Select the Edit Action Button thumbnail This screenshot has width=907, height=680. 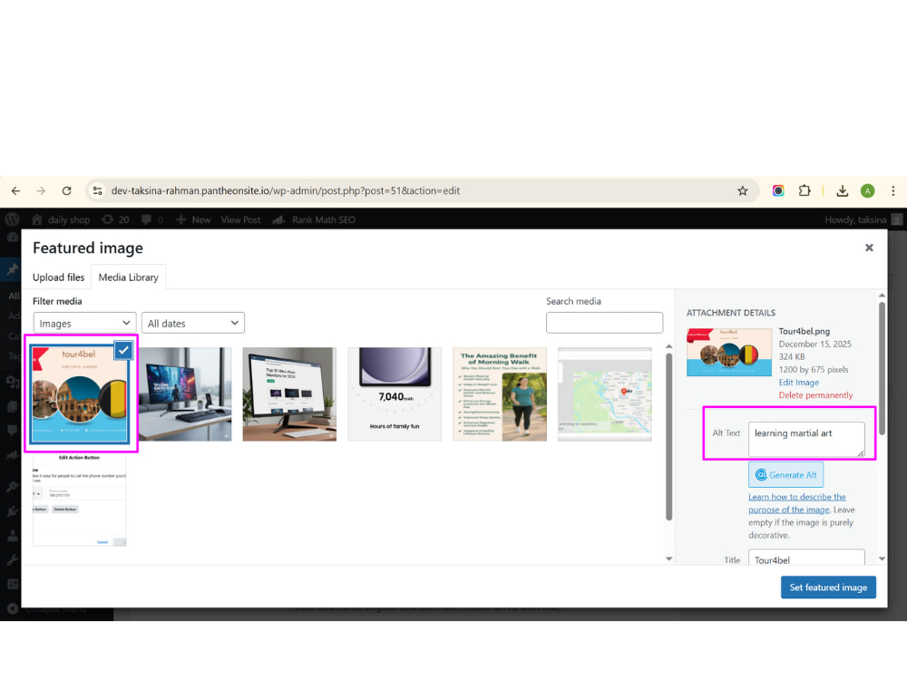(x=80, y=500)
